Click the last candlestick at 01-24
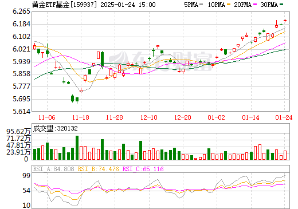Screen dimensions: 298x209 point(285,21)
